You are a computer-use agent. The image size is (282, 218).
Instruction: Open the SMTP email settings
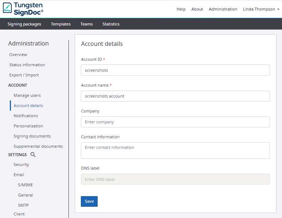[23, 205]
